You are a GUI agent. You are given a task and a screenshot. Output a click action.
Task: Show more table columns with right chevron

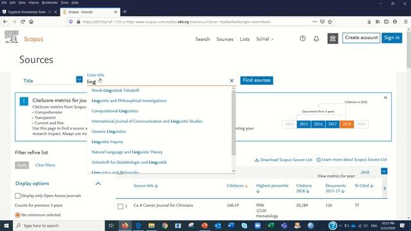click(385, 188)
